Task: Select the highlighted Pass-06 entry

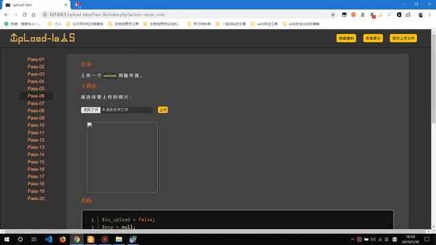Action: [36, 96]
